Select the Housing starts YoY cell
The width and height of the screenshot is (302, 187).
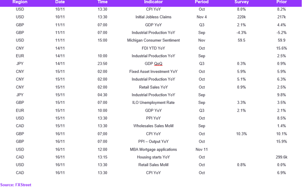153,157
